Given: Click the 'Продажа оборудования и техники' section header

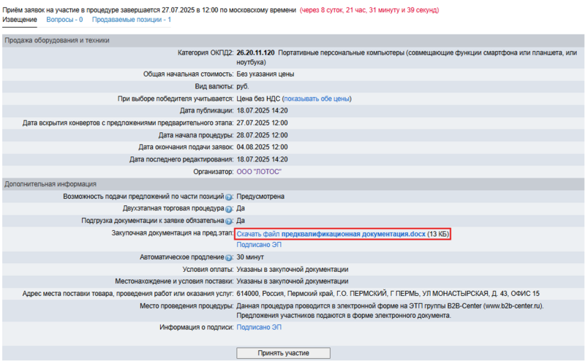Looking at the screenshot, I should pos(57,40).
